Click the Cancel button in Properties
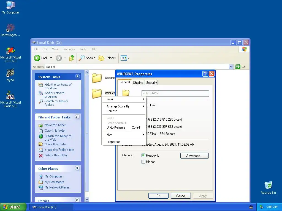The width and height of the screenshot is (282, 211). pyautogui.click(x=181, y=196)
